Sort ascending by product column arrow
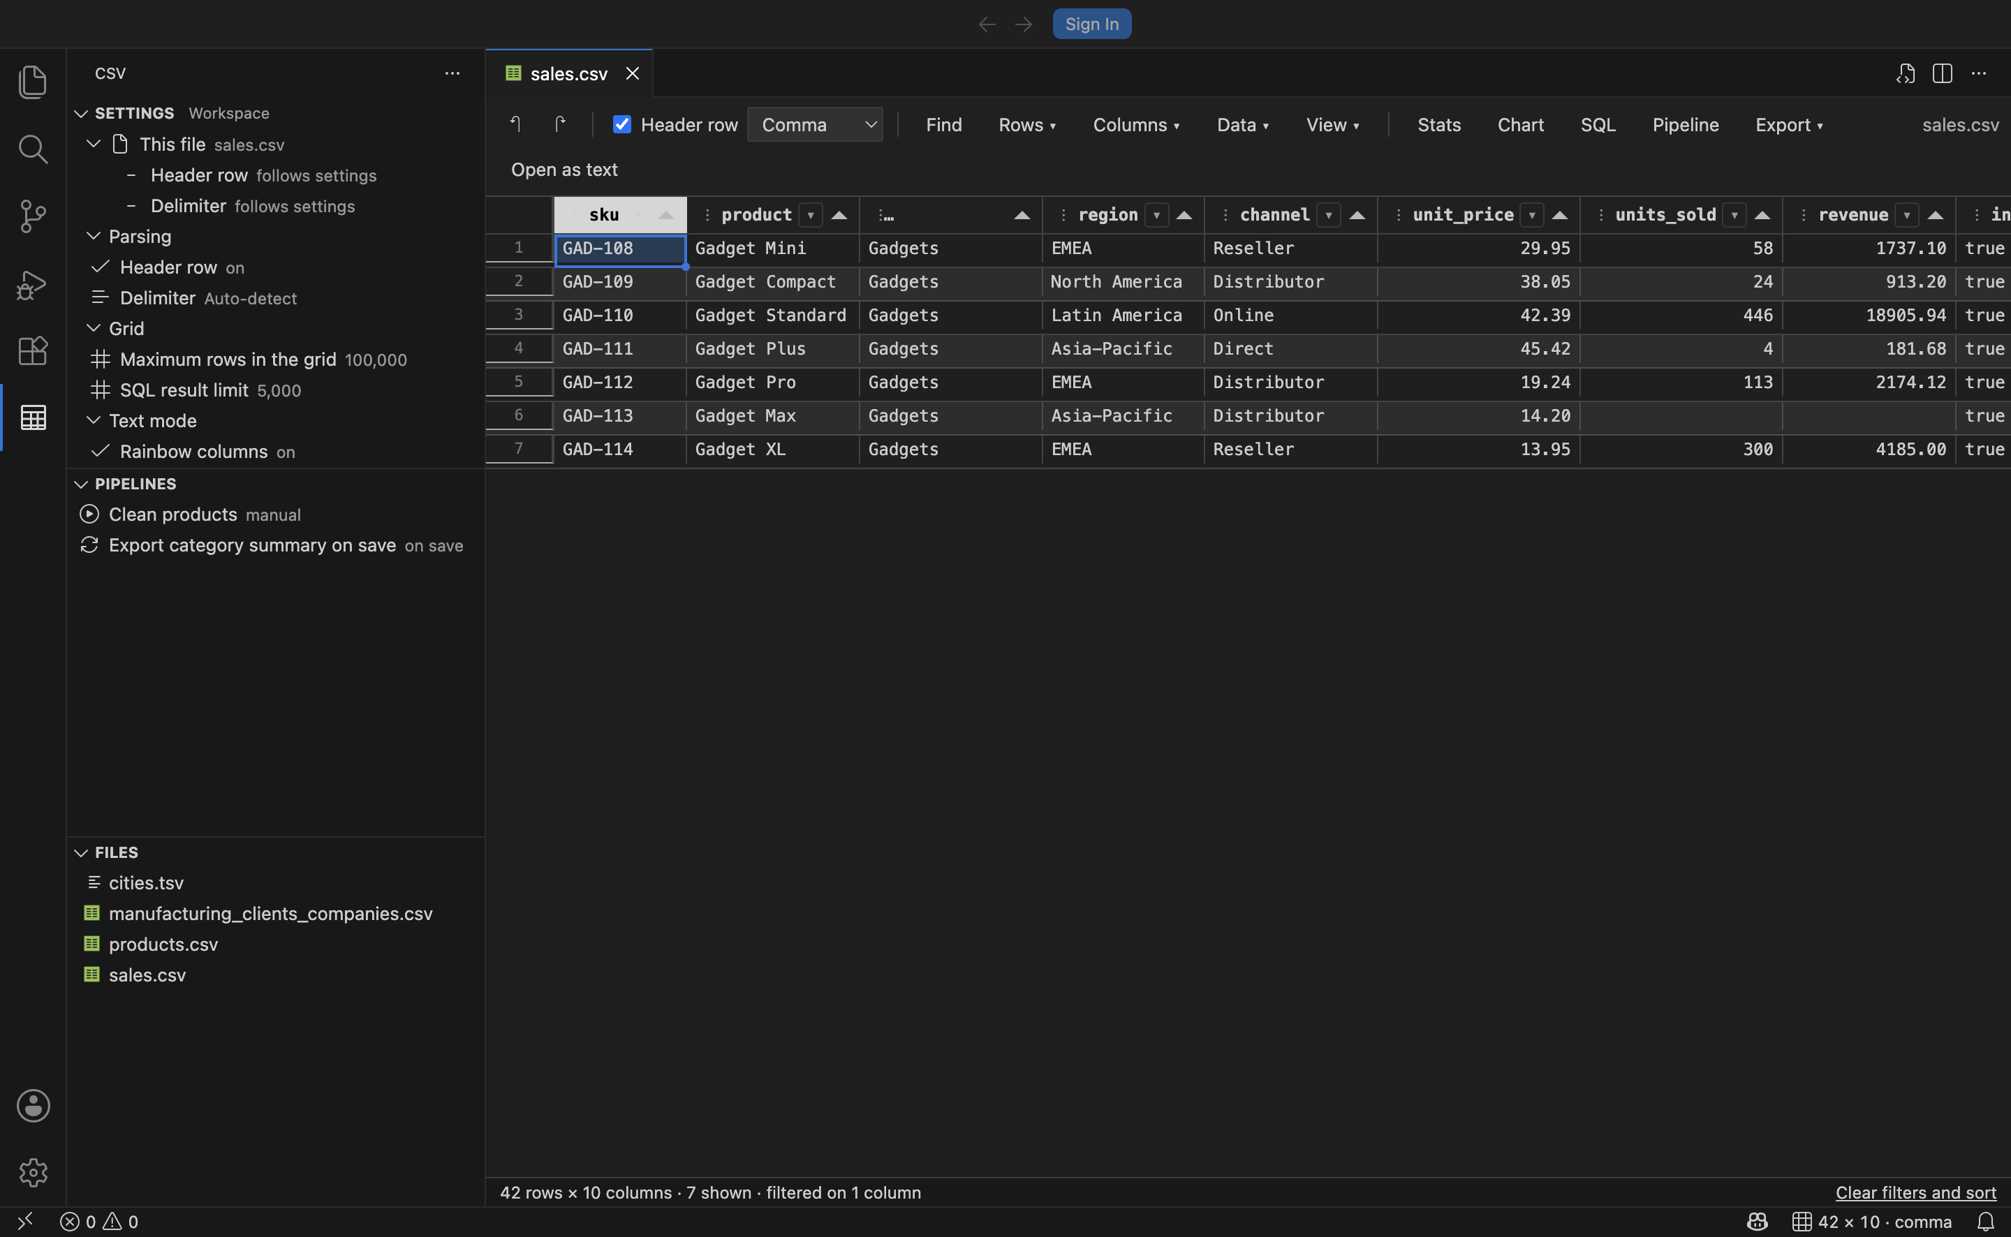 [839, 215]
